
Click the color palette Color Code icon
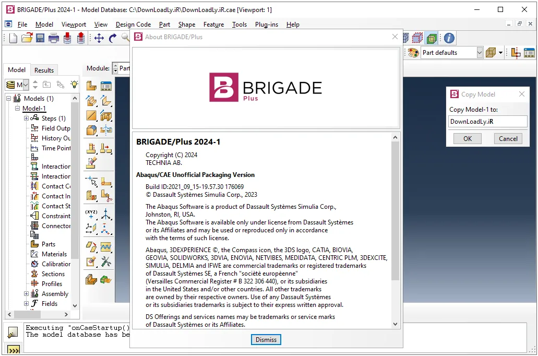pyautogui.click(x=413, y=53)
